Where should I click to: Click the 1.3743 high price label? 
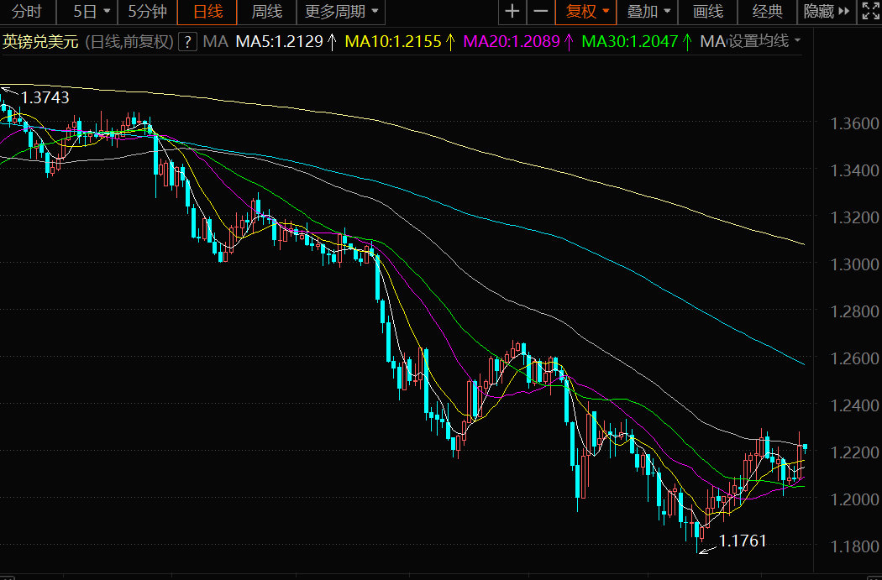click(45, 98)
